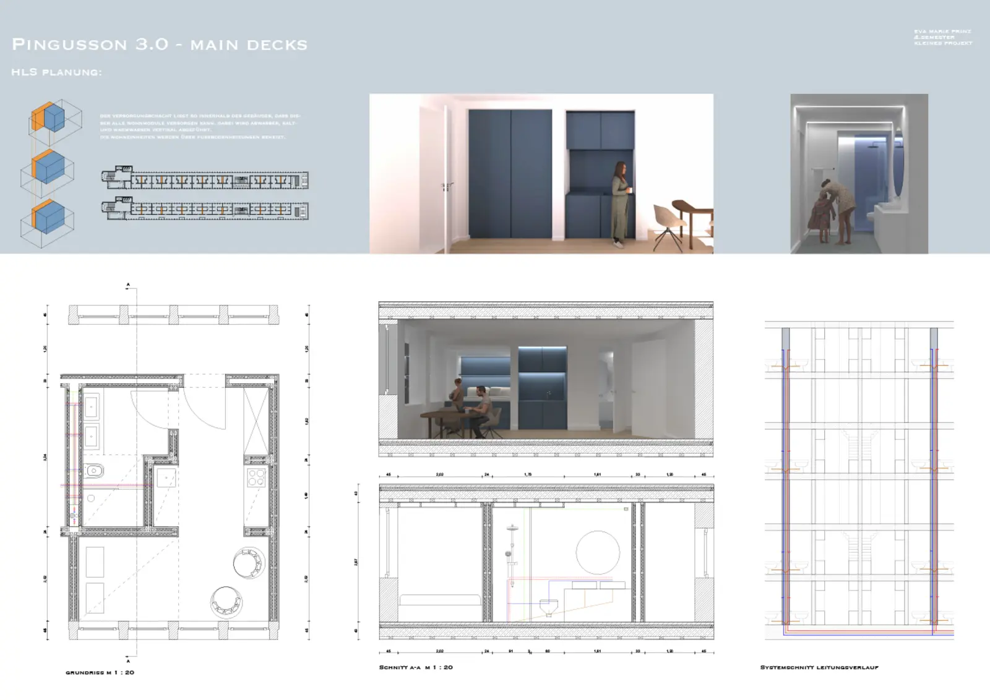
Task: Click the top orange-blue isometric cube diagram
Action: tap(54, 120)
